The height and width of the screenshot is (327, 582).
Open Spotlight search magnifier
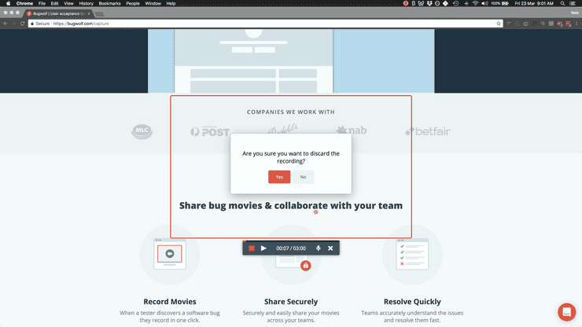click(x=562, y=3)
